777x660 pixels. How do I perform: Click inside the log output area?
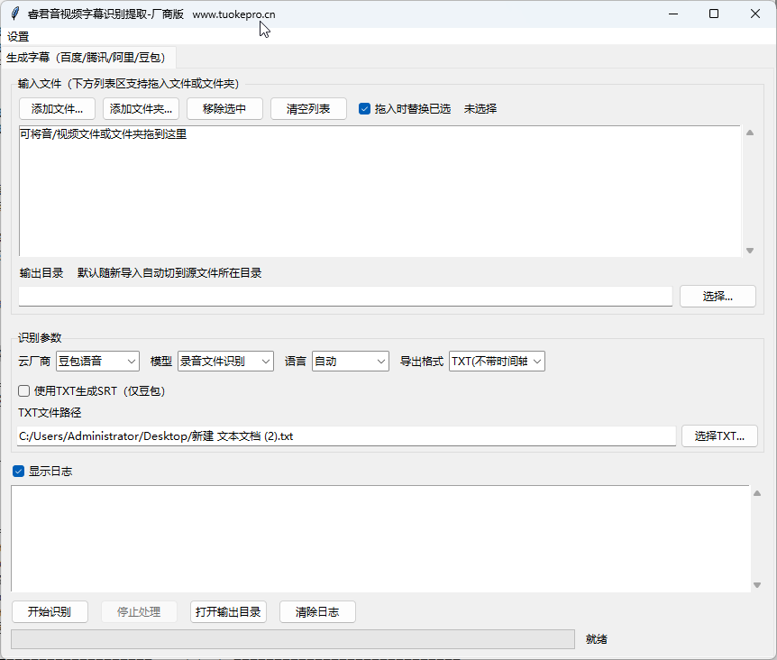click(380, 538)
